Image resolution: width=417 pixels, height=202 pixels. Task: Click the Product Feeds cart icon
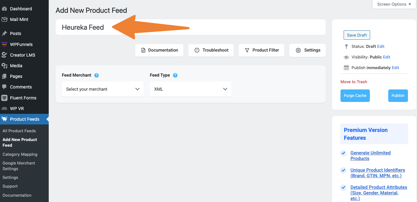pyautogui.click(x=4, y=119)
